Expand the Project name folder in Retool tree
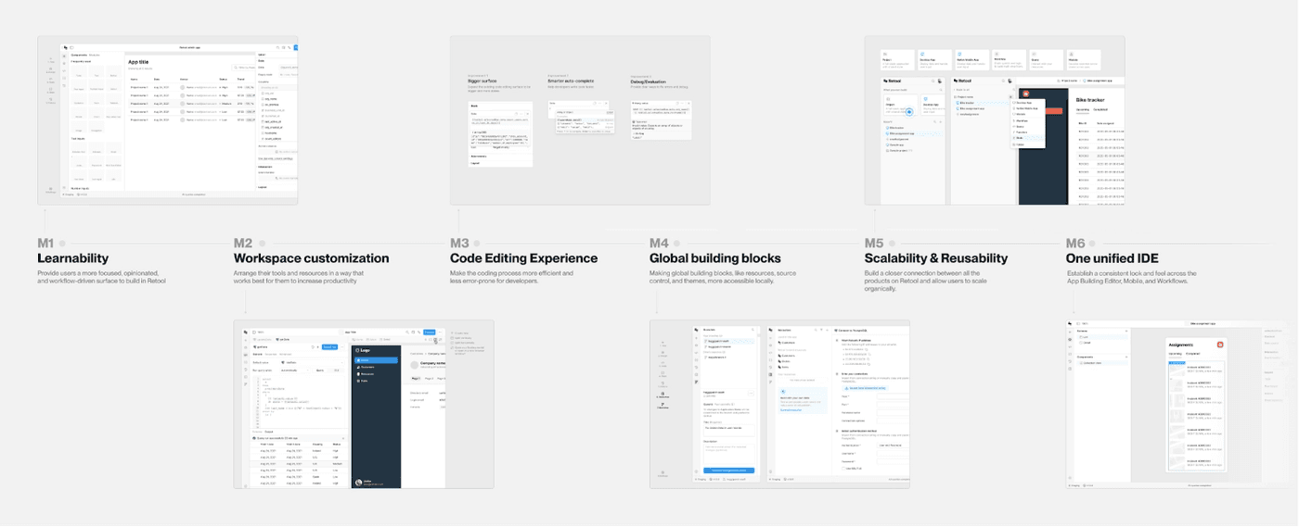The height and width of the screenshot is (527, 1299). coord(957,96)
